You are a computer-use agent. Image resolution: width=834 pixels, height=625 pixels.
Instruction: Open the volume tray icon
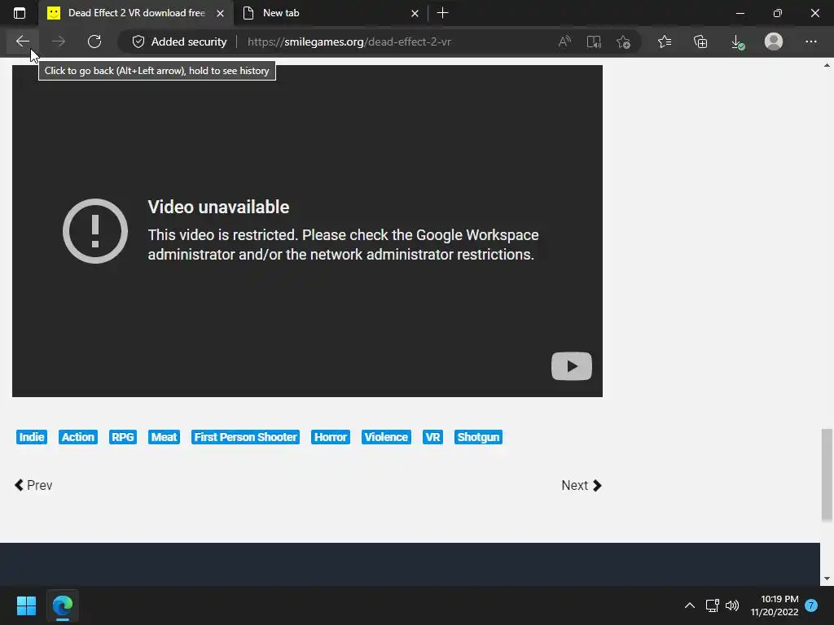click(x=732, y=605)
